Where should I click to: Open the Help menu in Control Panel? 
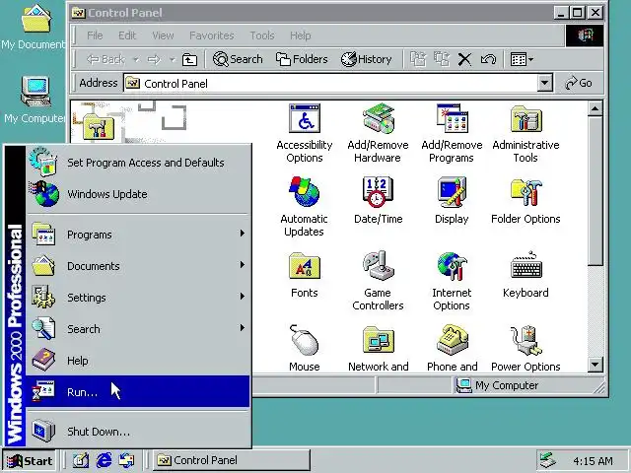(x=300, y=35)
